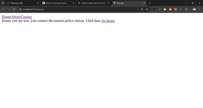Switch to GitHub Collaboration tab
Screen dimensions: 203x108
pos(94,3)
